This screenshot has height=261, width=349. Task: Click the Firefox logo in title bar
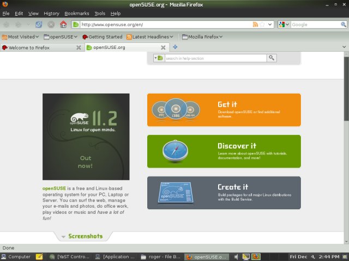[x=5, y=4]
